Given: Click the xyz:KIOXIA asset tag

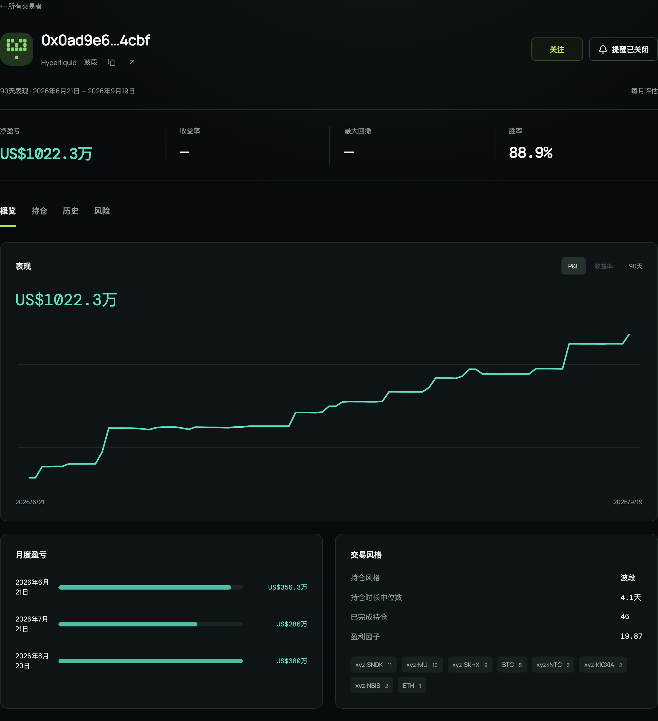Looking at the screenshot, I should [603, 664].
